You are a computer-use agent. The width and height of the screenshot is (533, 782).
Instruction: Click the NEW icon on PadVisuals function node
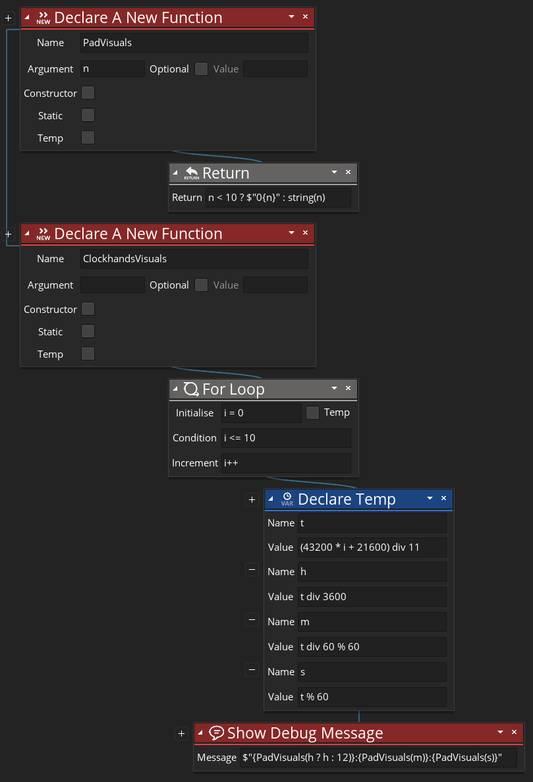tap(43, 18)
